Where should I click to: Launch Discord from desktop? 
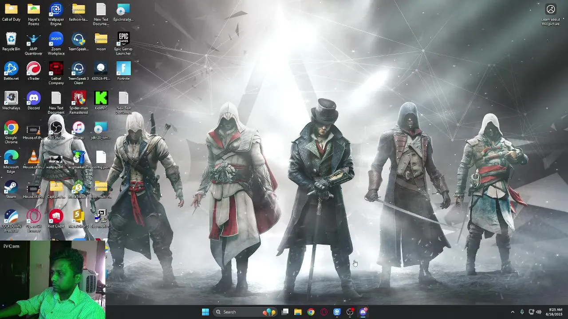[34, 101]
